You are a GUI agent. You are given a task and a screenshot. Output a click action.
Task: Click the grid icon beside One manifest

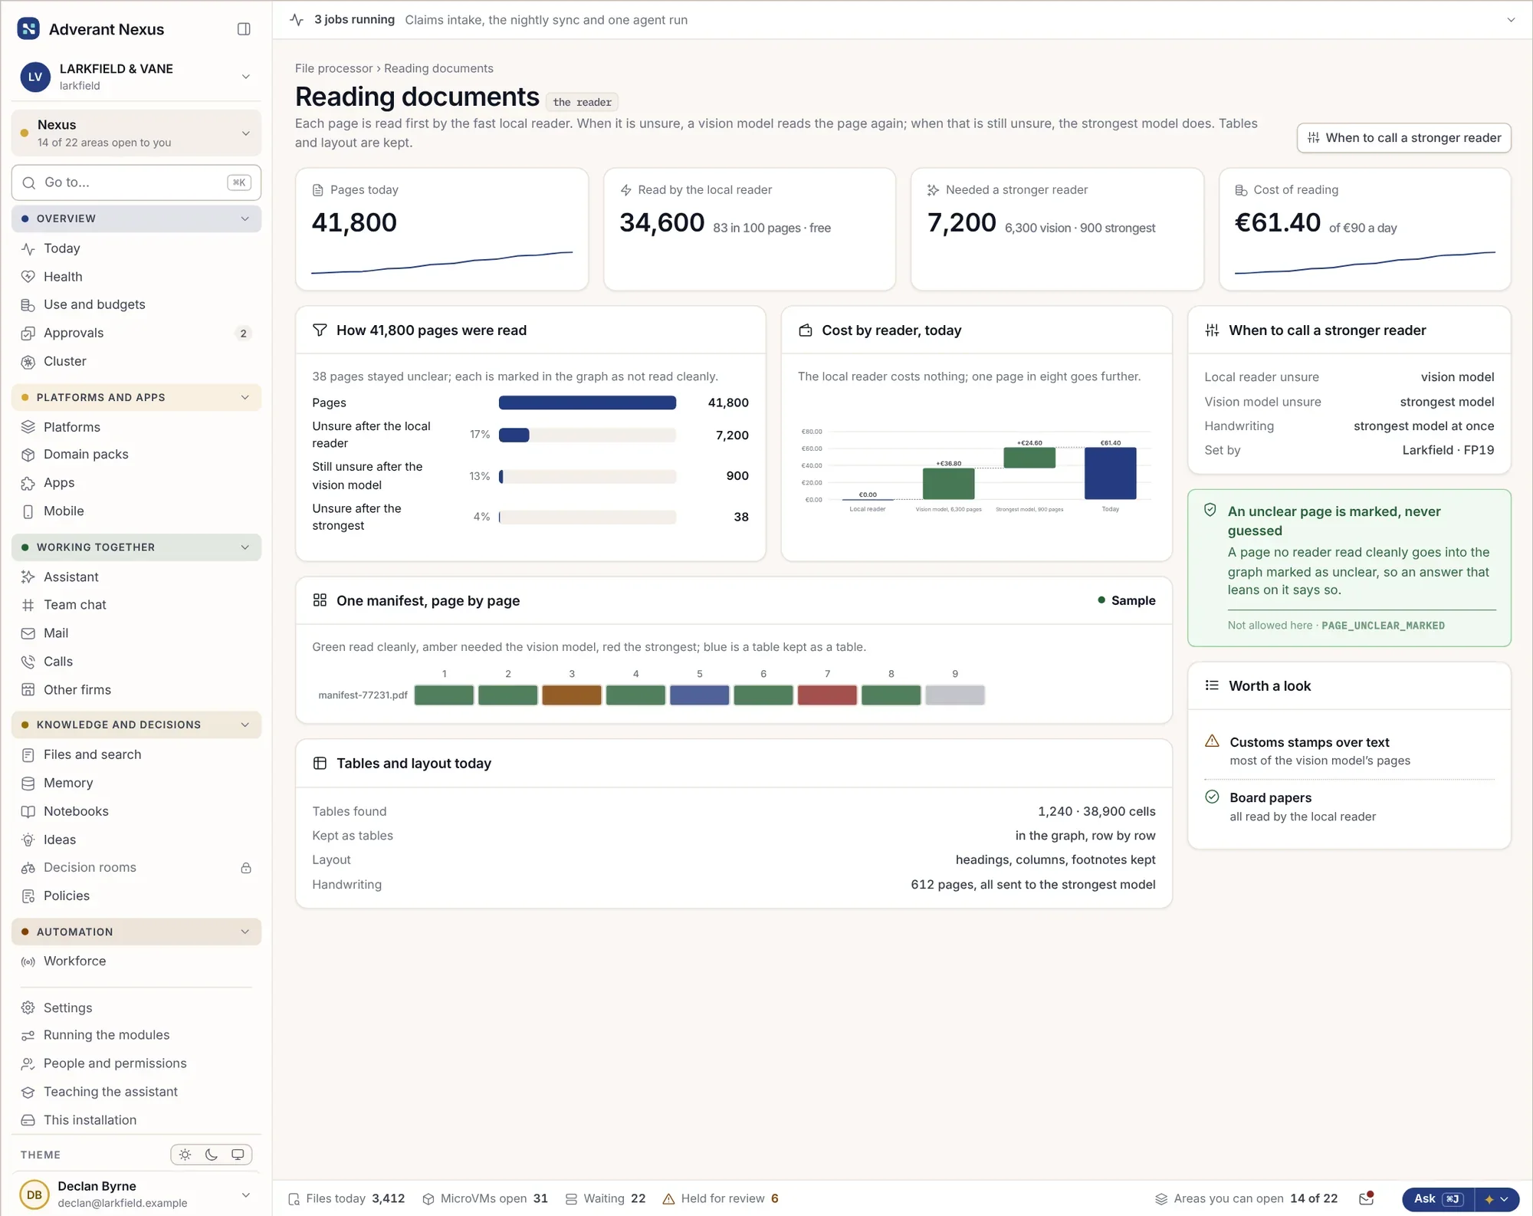tap(320, 600)
